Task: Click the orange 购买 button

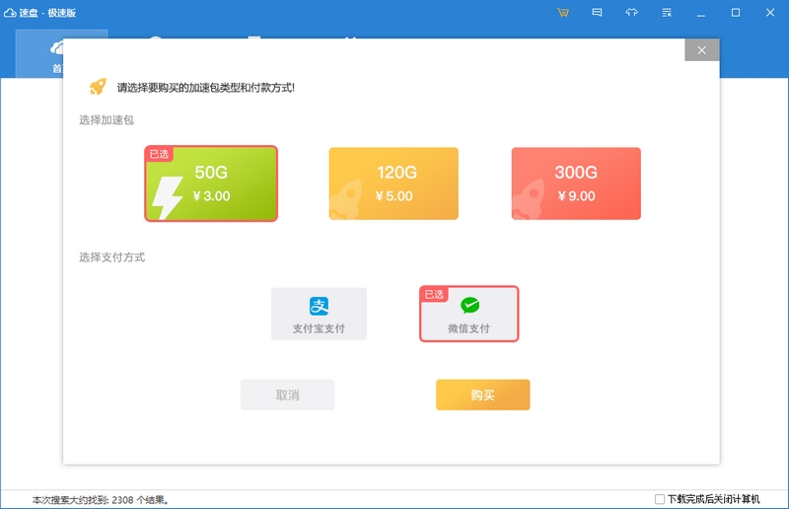Action: coord(482,395)
